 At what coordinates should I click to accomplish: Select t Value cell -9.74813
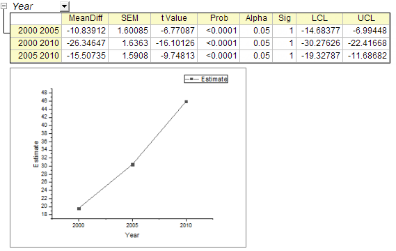coord(174,56)
